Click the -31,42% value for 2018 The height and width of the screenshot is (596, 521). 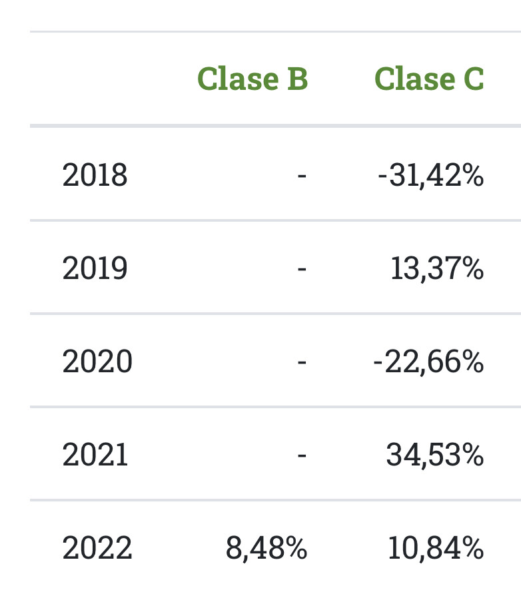click(x=430, y=175)
